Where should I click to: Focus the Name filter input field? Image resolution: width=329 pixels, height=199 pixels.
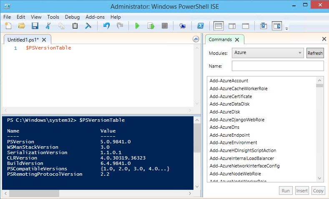pos(278,66)
